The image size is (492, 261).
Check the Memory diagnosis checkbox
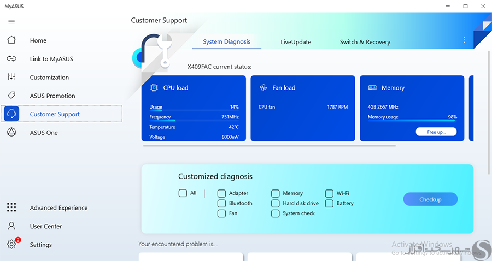coord(275,193)
